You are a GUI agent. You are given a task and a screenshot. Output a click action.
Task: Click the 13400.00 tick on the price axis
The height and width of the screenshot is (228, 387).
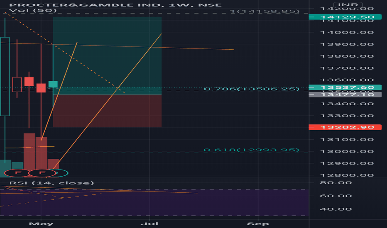pyautogui.click(x=347, y=104)
